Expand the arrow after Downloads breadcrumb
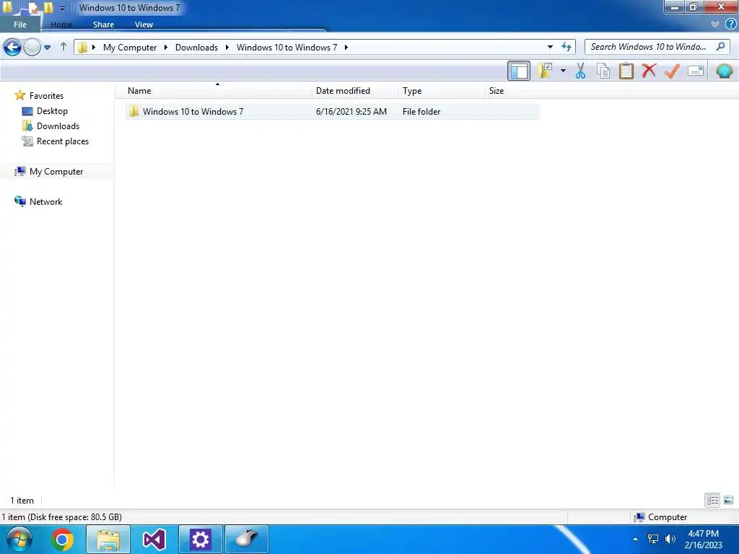 tap(227, 47)
